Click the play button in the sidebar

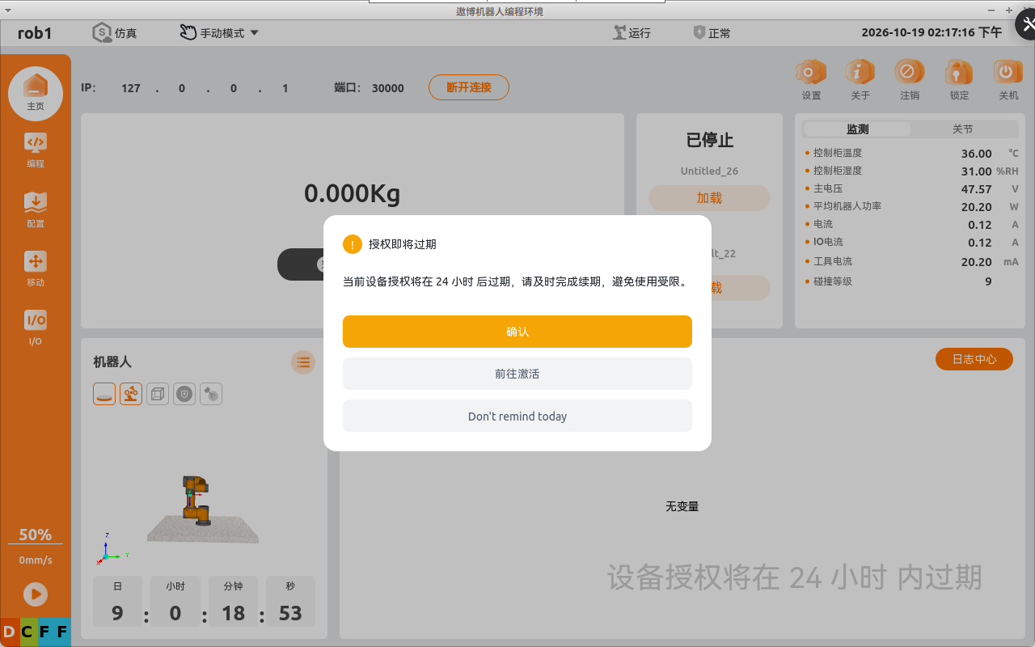(x=36, y=594)
